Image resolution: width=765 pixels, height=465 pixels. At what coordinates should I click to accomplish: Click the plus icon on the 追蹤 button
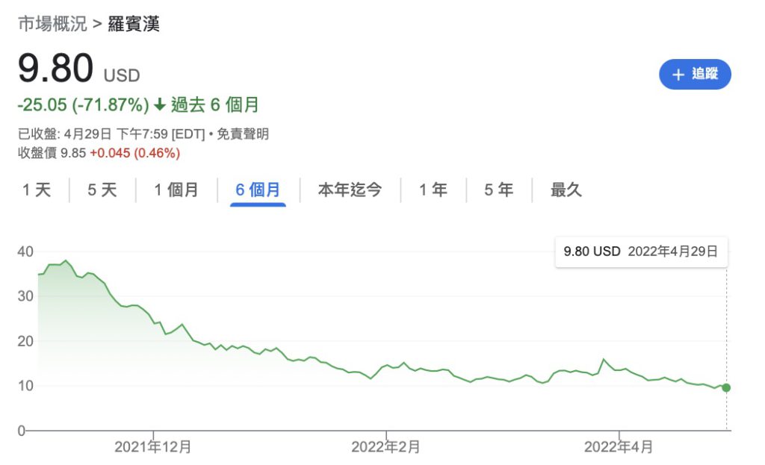(678, 75)
